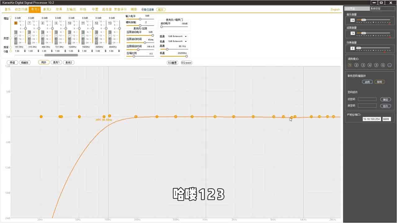Image resolution: width=397 pixels, height=223 pixels.
Task: Select tuning mode preset 1
Action: [350, 65]
